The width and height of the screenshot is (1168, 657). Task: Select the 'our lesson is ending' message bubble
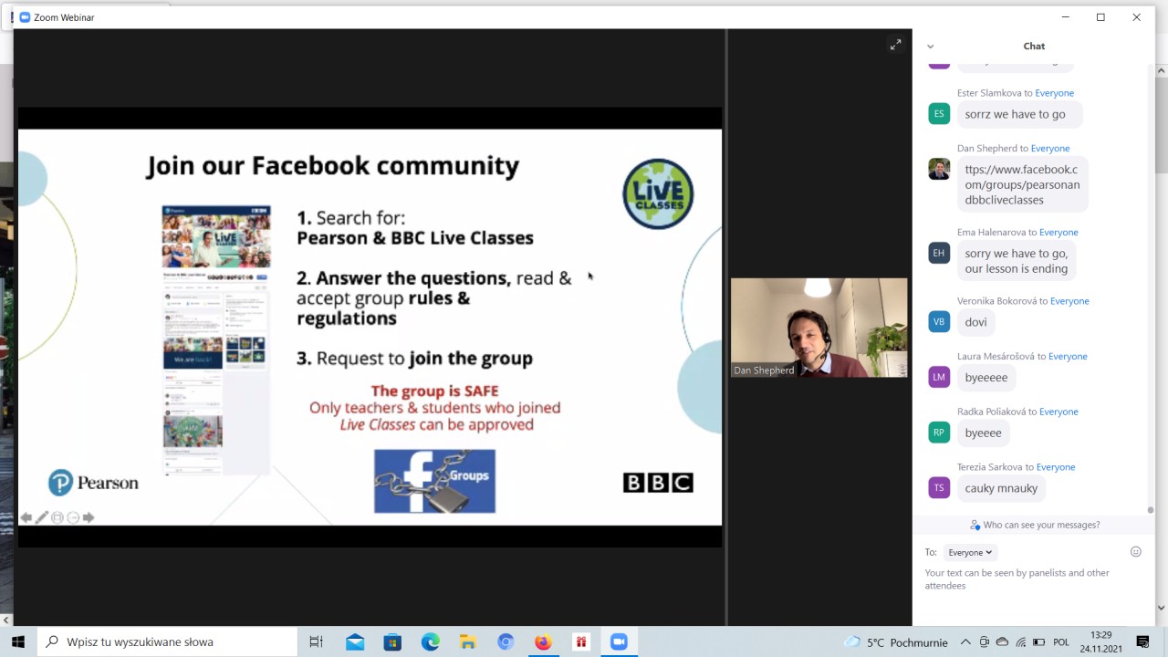click(1017, 261)
